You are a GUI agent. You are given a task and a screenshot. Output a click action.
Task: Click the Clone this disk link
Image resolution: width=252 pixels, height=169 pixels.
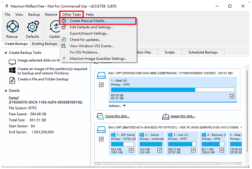tap(117, 116)
